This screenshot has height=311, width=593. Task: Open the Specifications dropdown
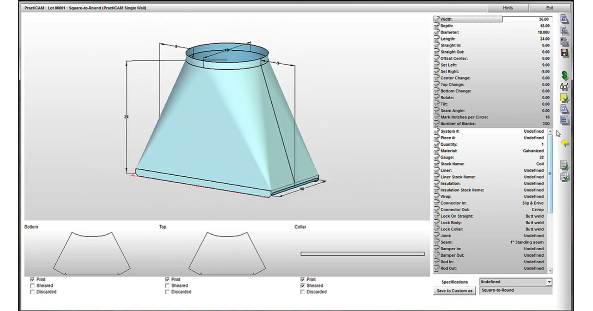(x=549, y=282)
